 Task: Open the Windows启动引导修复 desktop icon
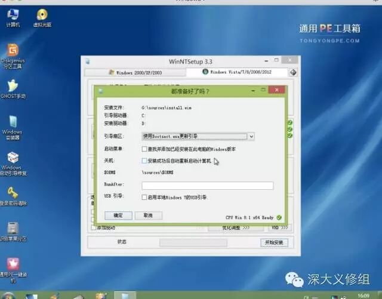pyautogui.click(x=13, y=164)
